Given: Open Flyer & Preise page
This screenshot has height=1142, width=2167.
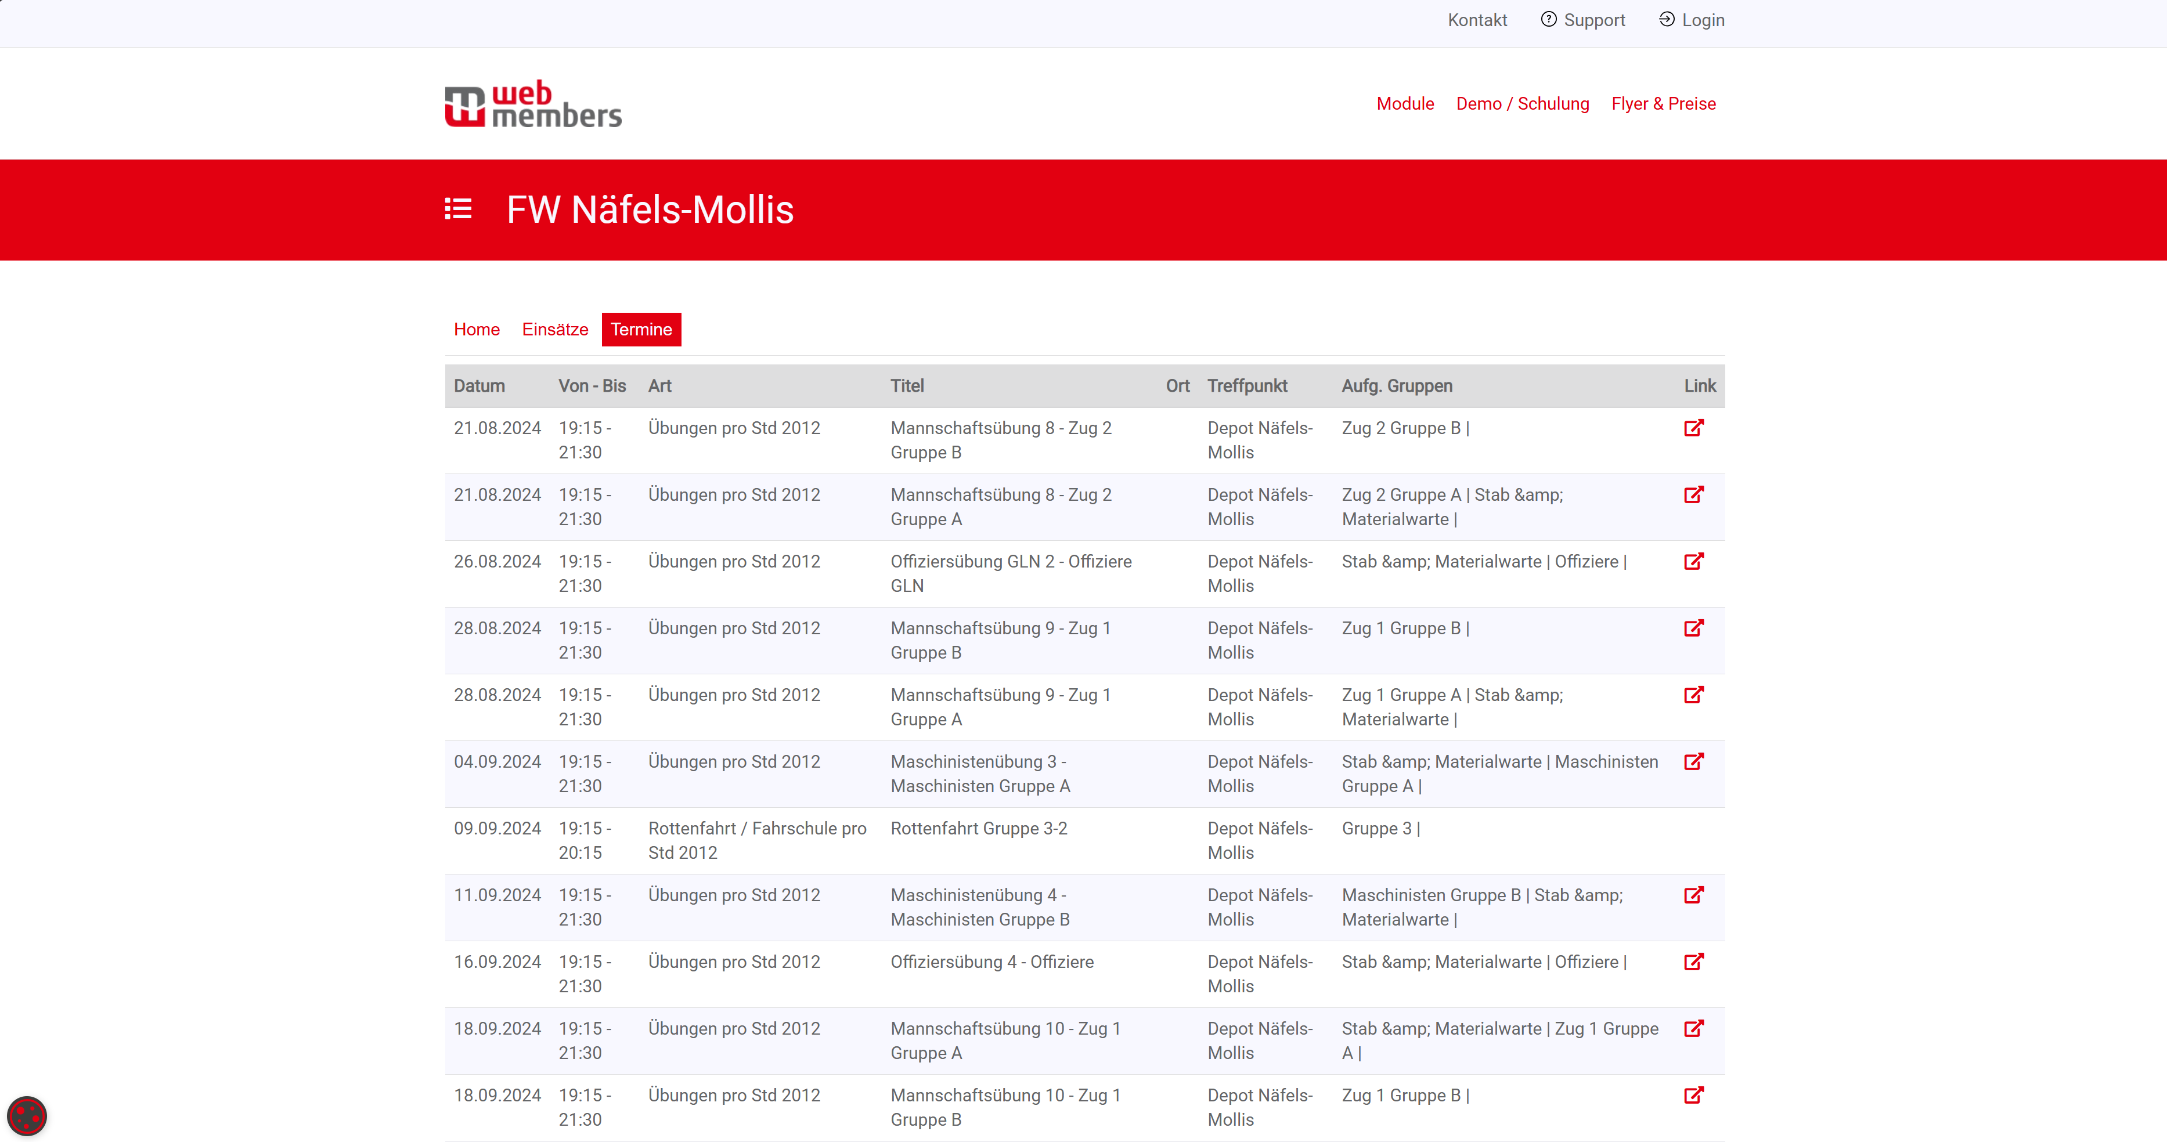Looking at the screenshot, I should coord(1663,103).
